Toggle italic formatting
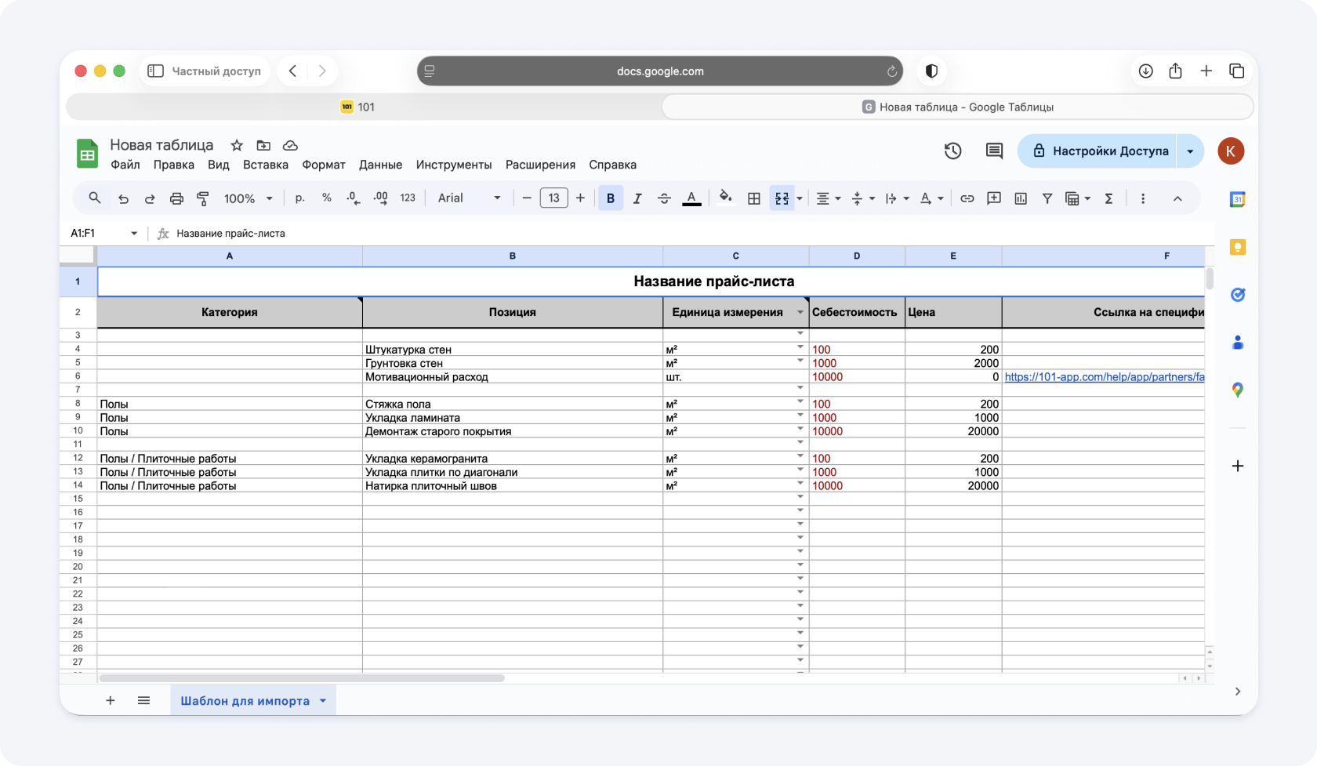 click(x=637, y=198)
